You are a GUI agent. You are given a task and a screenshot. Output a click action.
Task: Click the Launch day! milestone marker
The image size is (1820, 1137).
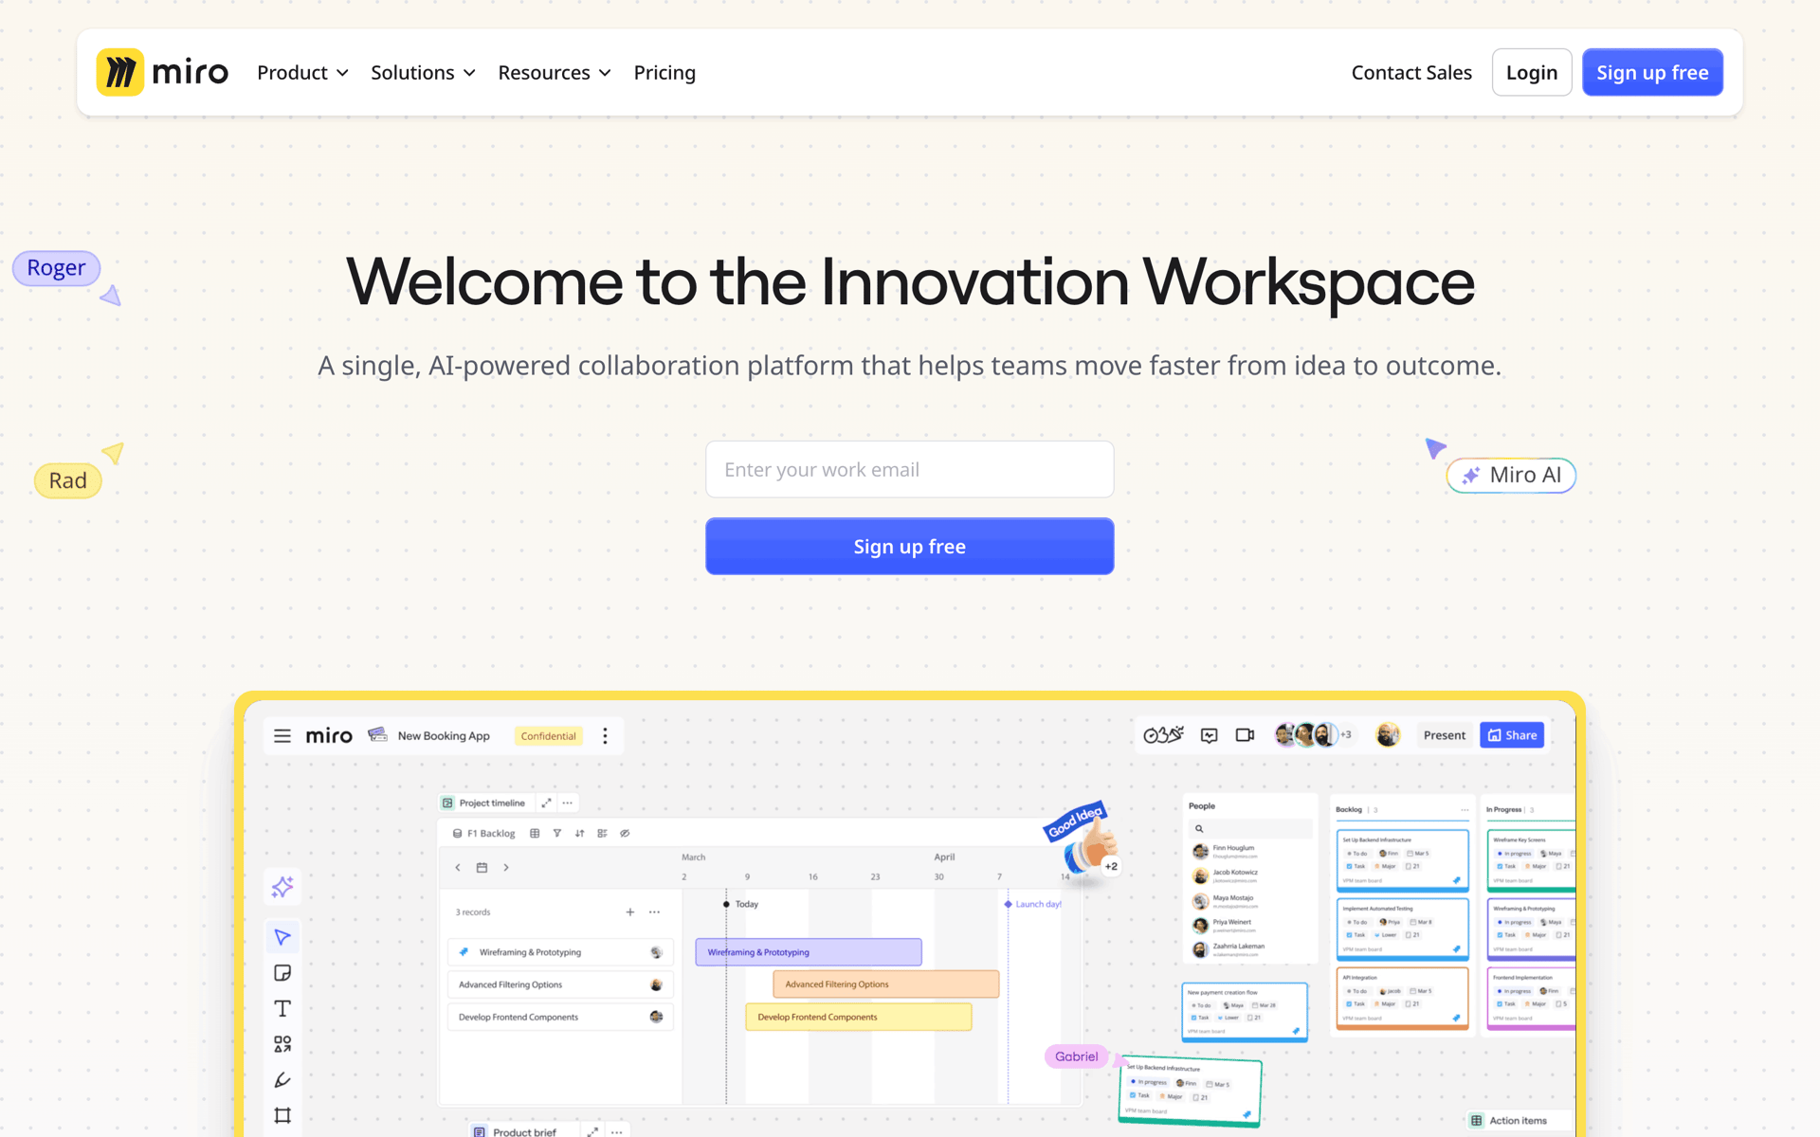pyautogui.click(x=1033, y=904)
